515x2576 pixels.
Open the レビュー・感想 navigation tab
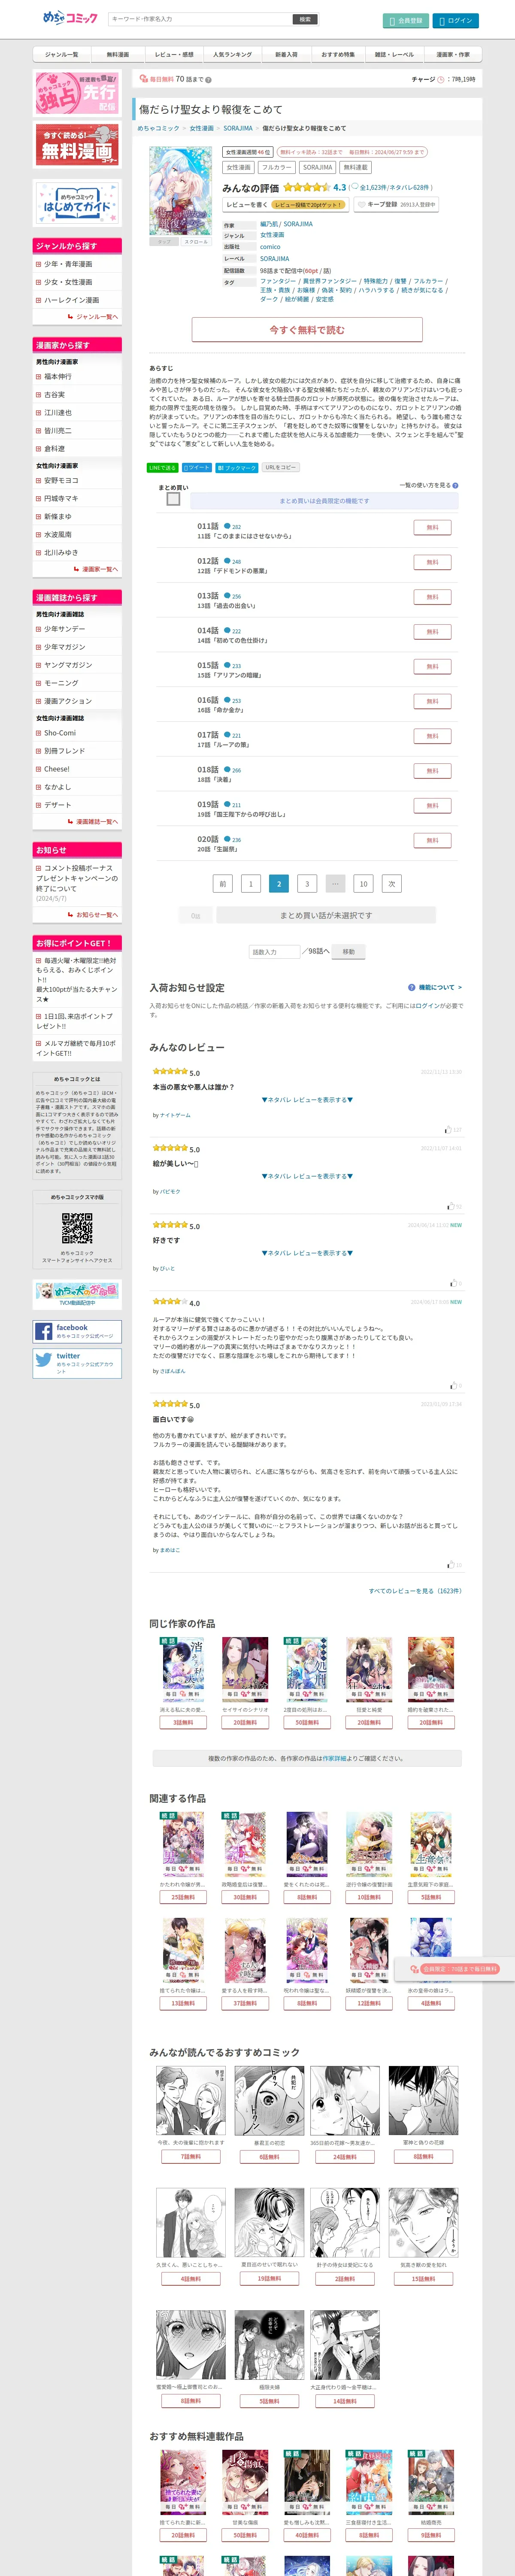(x=174, y=54)
